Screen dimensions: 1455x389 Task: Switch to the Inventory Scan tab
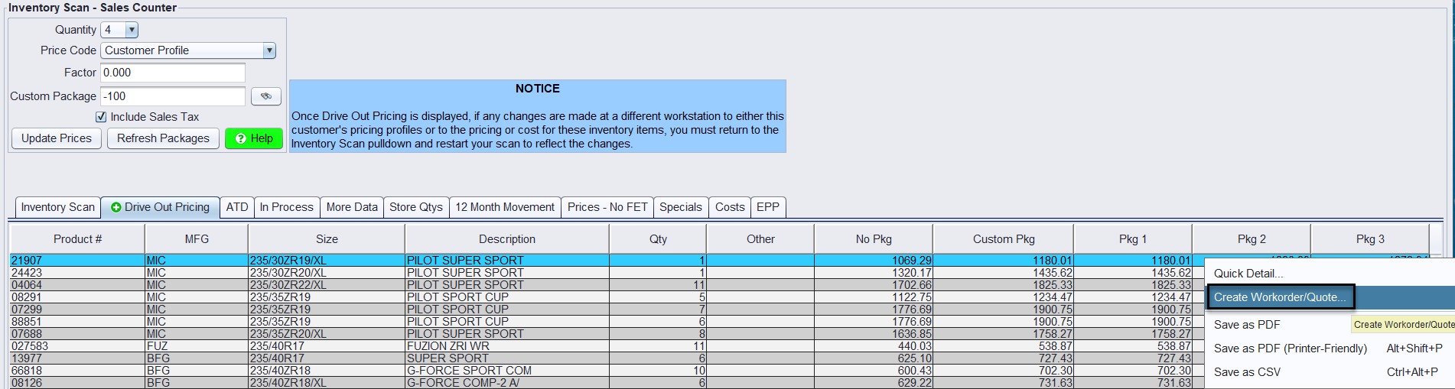point(57,207)
